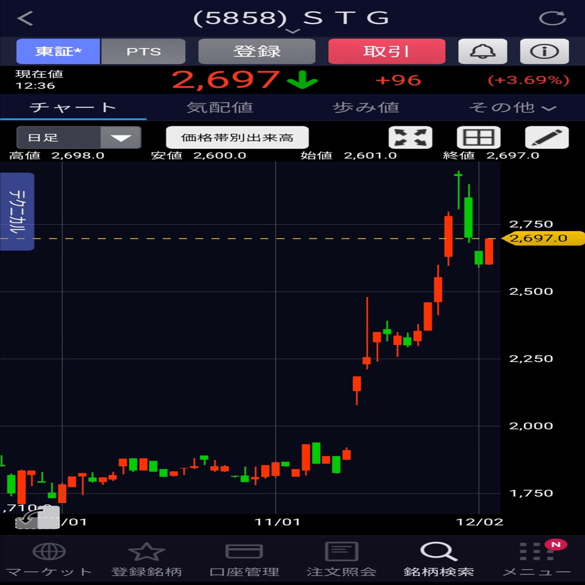
Task: Select the 東証* exchange toggle
Action: click(x=58, y=51)
